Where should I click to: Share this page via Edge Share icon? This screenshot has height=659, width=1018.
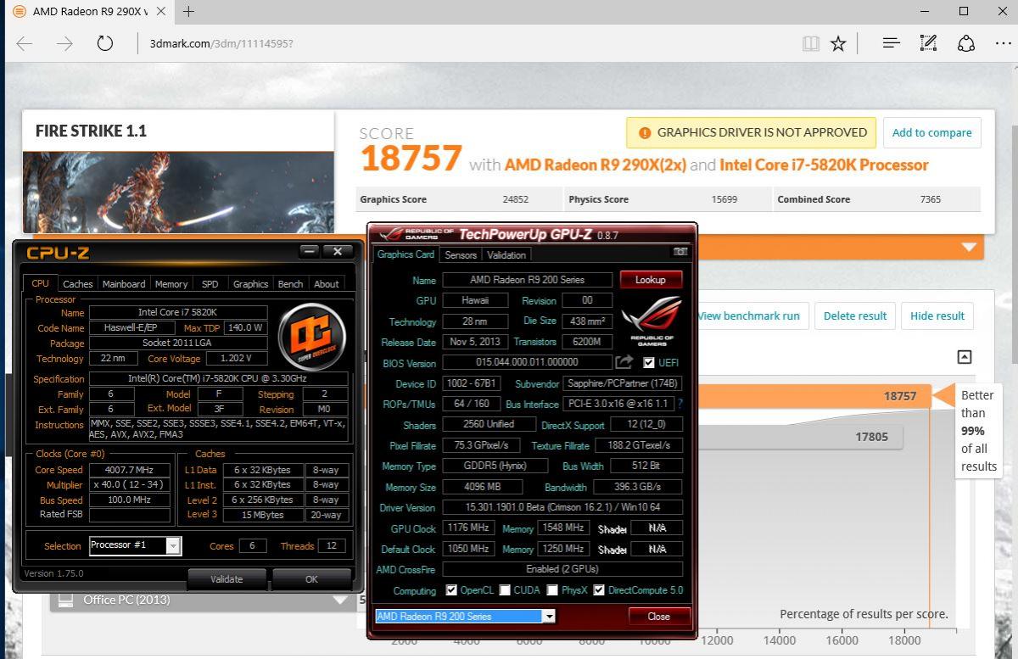pyautogui.click(x=966, y=43)
